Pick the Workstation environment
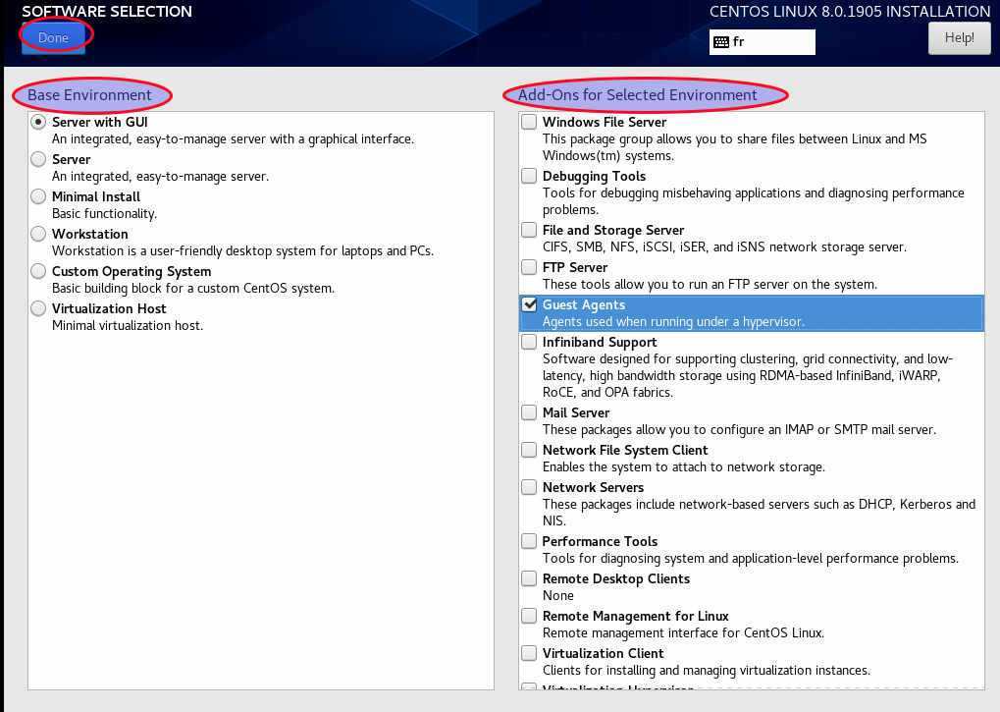 click(x=38, y=234)
